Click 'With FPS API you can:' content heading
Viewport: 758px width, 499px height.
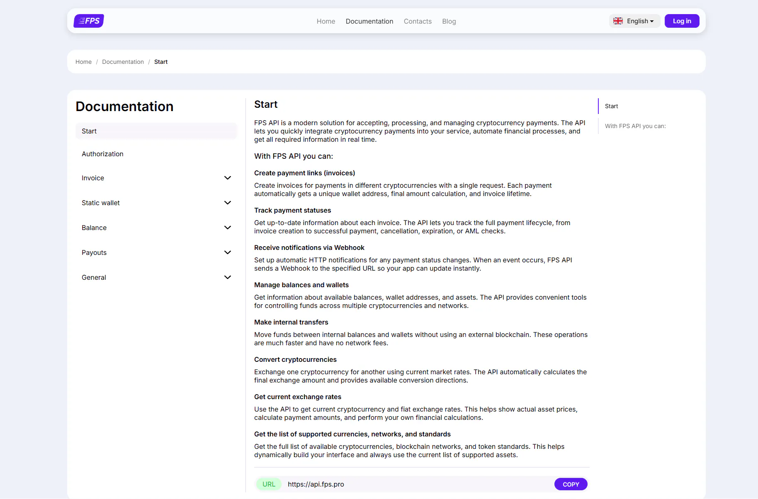click(x=294, y=156)
